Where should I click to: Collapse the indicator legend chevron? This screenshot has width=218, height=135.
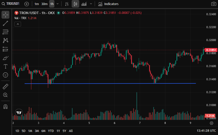coord(18,24)
